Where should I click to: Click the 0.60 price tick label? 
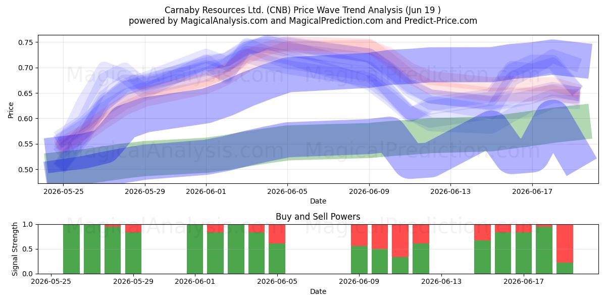[26, 119]
